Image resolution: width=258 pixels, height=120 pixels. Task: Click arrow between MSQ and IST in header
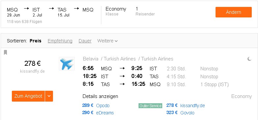pyautogui.click(x=26, y=9)
